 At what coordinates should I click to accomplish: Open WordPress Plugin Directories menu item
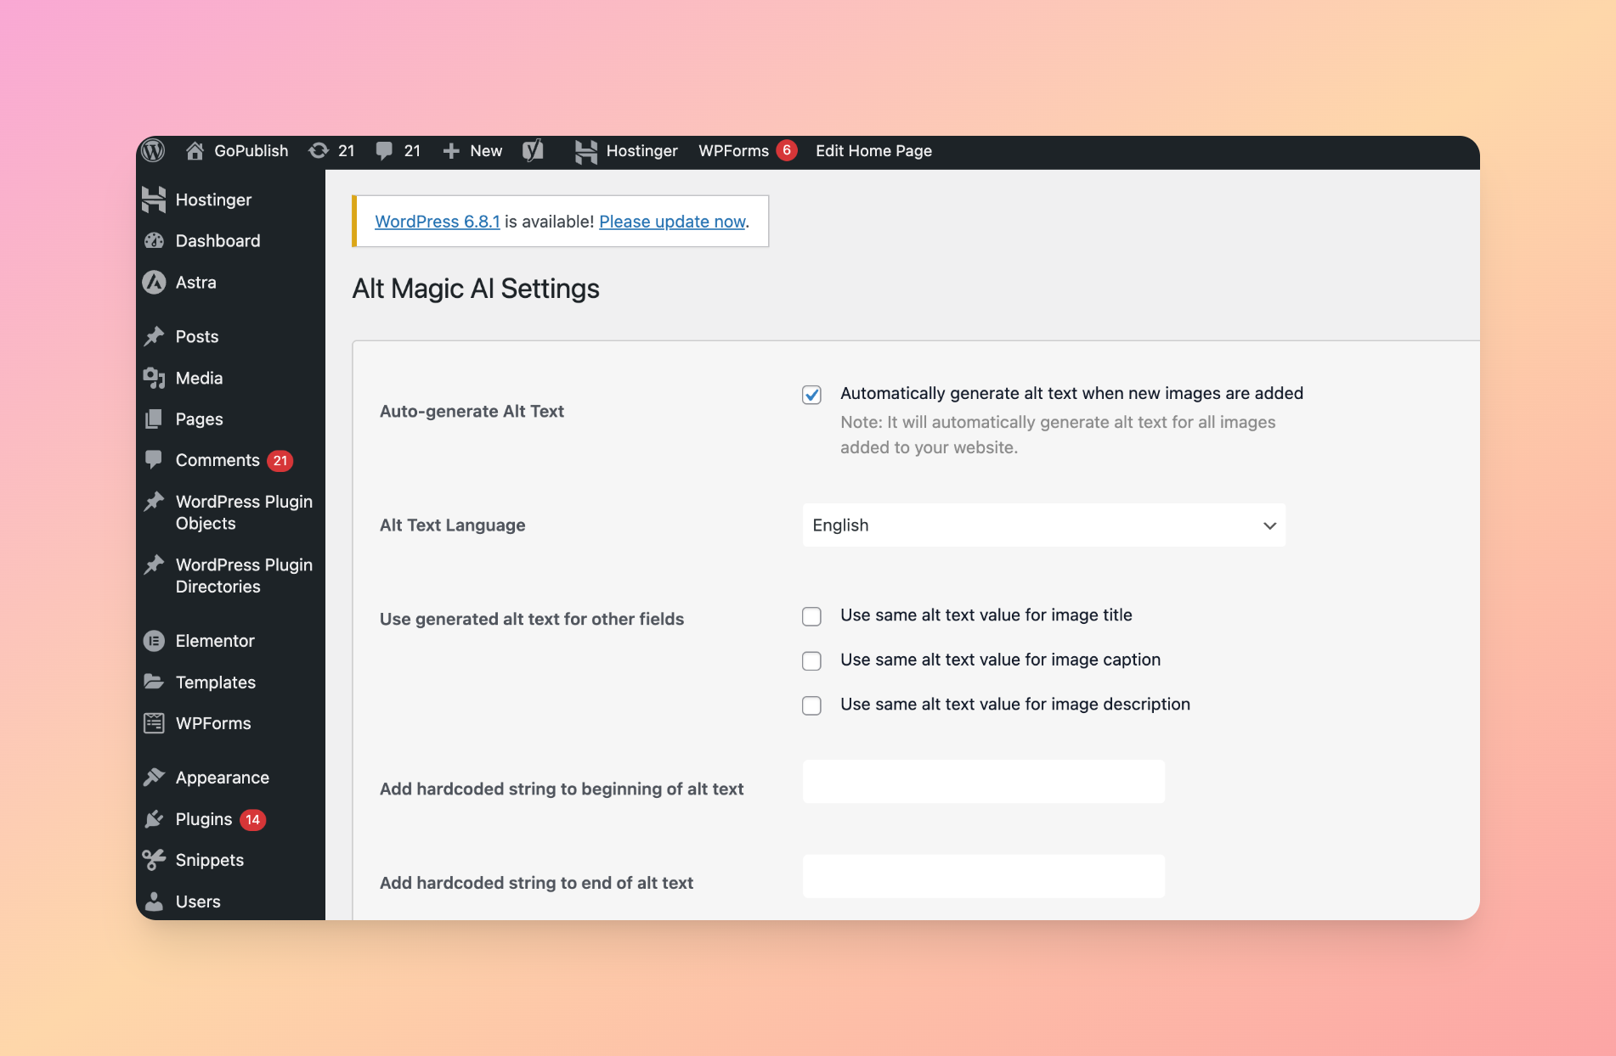coord(230,576)
